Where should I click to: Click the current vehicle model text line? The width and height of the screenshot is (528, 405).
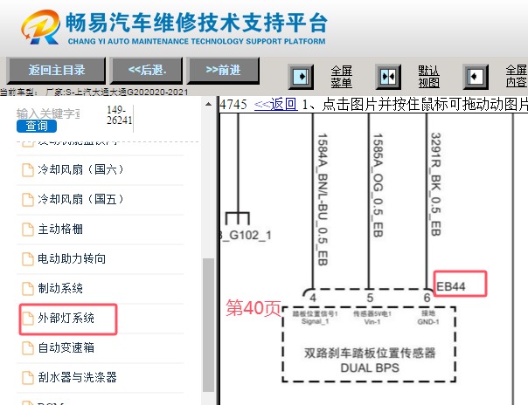tap(94, 92)
